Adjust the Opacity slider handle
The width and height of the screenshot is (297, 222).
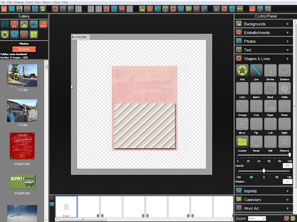(x=290, y=155)
